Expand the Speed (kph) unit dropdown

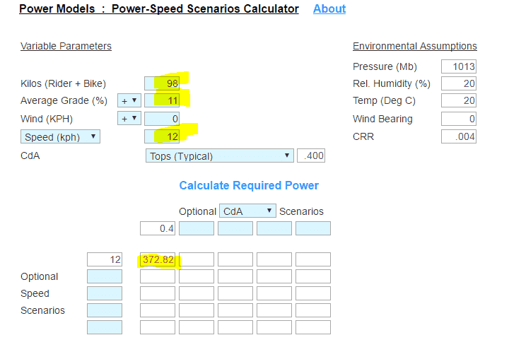(61, 136)
